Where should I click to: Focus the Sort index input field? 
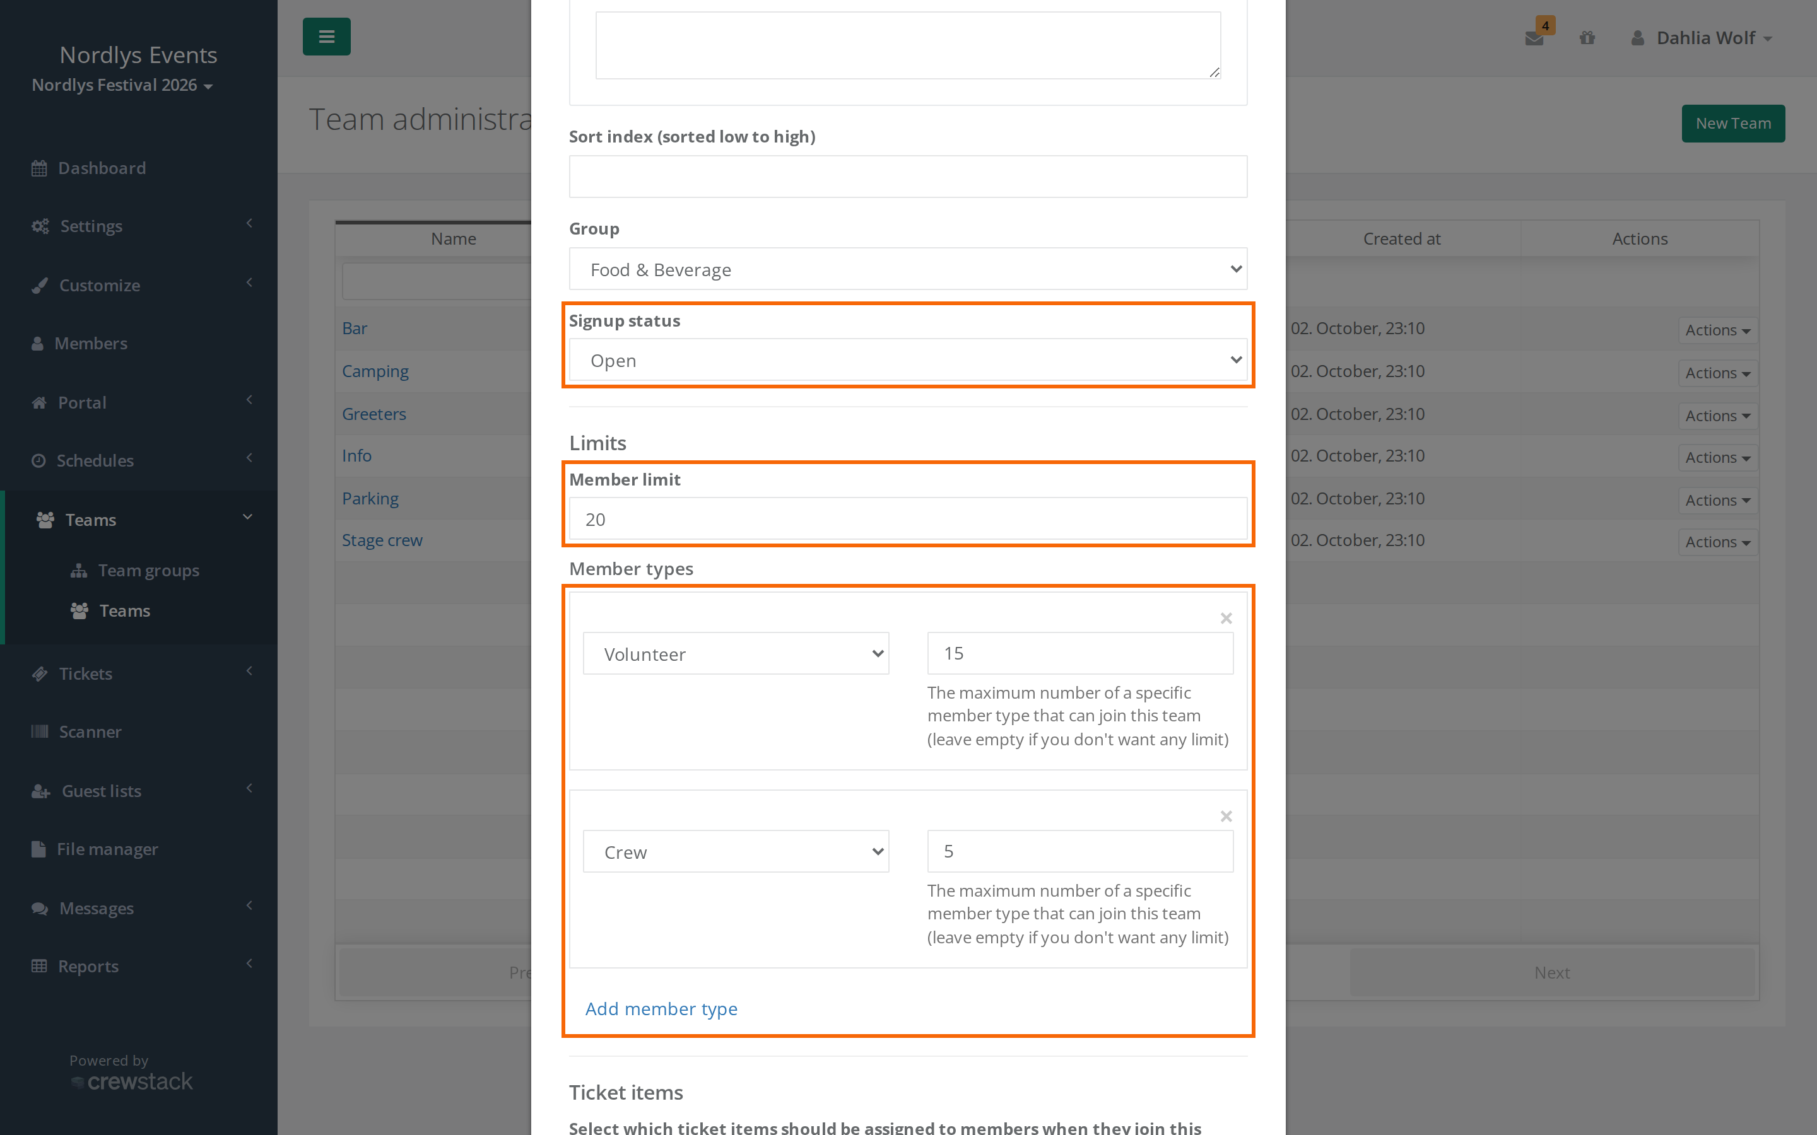pyautogui.click(x=908, y=177)
